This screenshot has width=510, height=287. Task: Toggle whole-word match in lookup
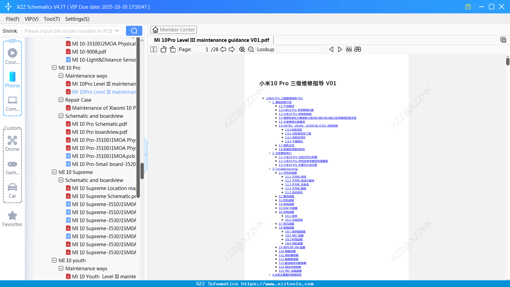click(349, 49)
